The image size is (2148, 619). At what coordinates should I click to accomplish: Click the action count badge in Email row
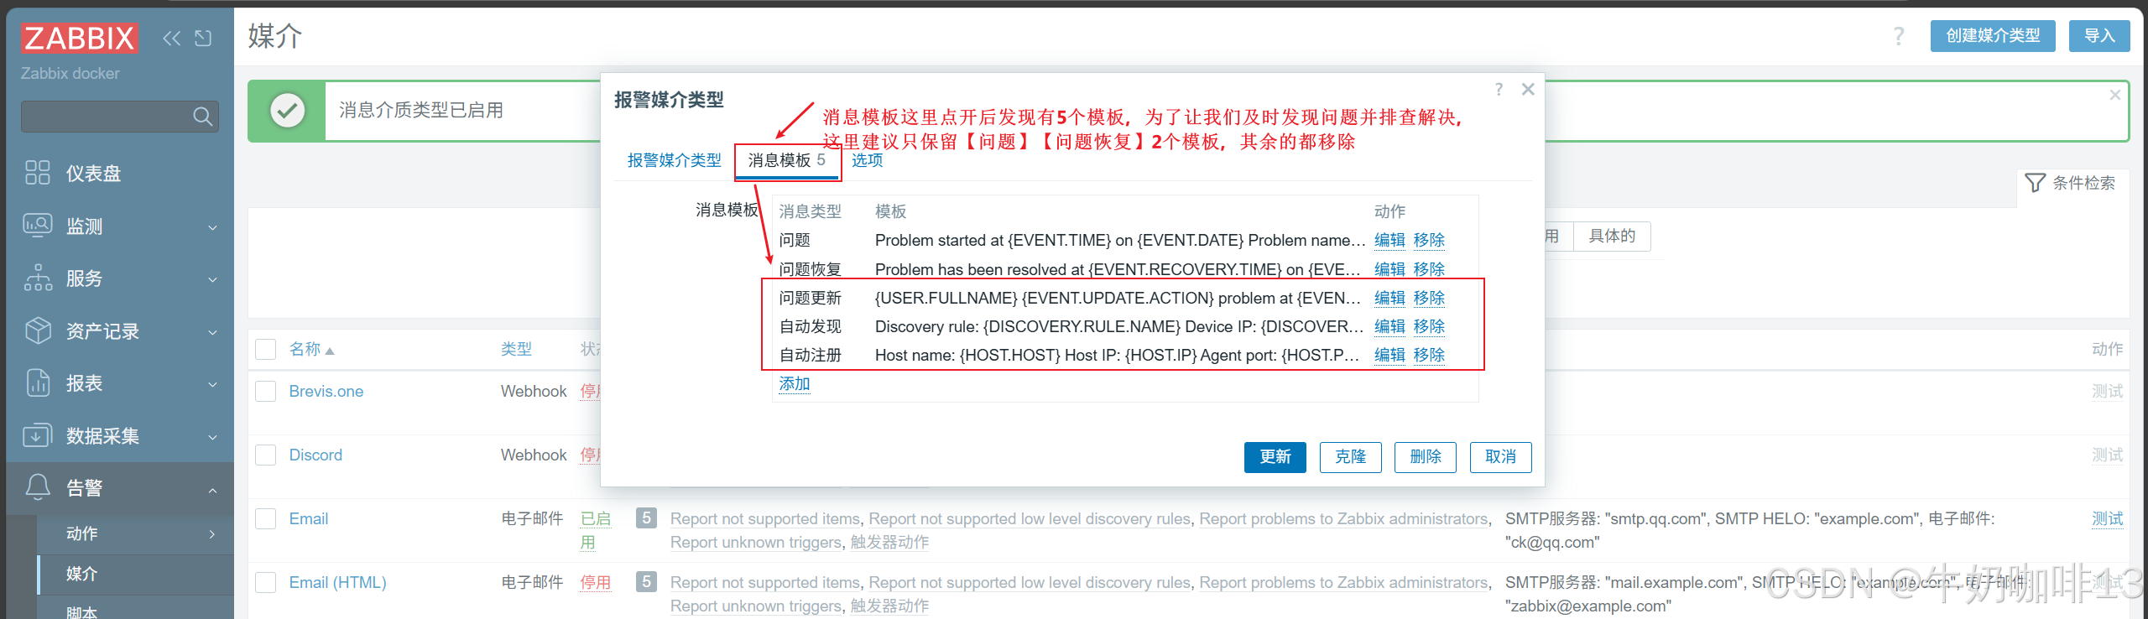point(646,518)
